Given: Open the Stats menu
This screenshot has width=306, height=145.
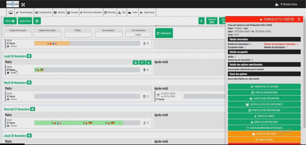Looking at the screenshot, I should (x=133, y=12).
